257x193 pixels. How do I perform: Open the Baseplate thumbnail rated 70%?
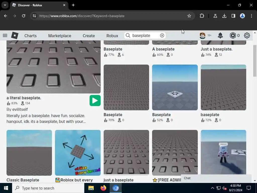[x=126, y=87]
